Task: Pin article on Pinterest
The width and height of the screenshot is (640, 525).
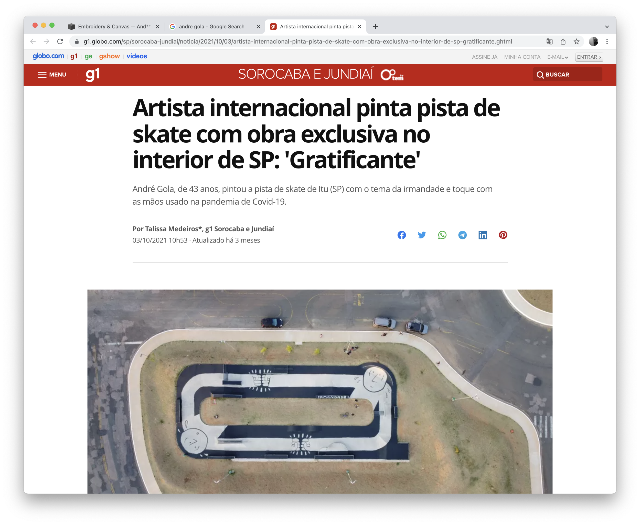Action: (x=503, y=235)
